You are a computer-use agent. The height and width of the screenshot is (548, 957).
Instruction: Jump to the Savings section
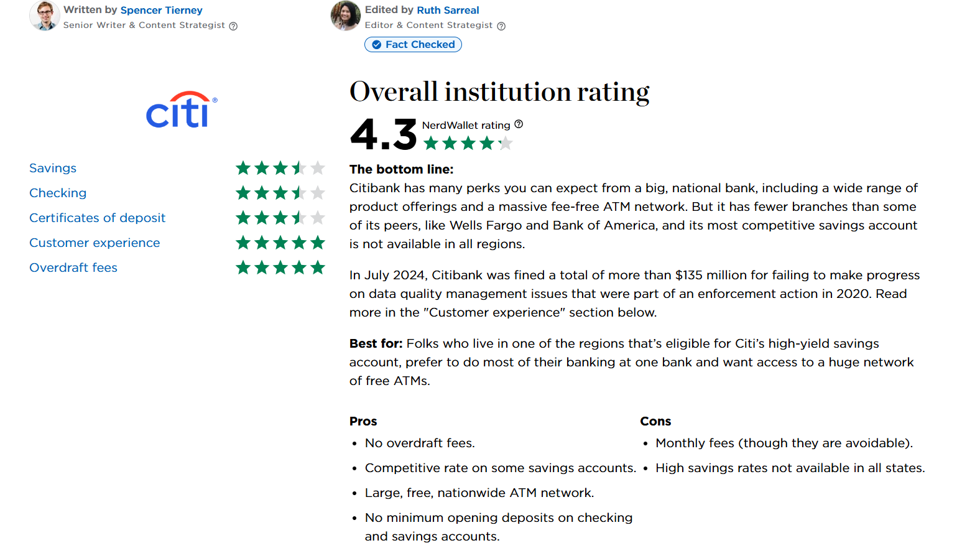53,168
